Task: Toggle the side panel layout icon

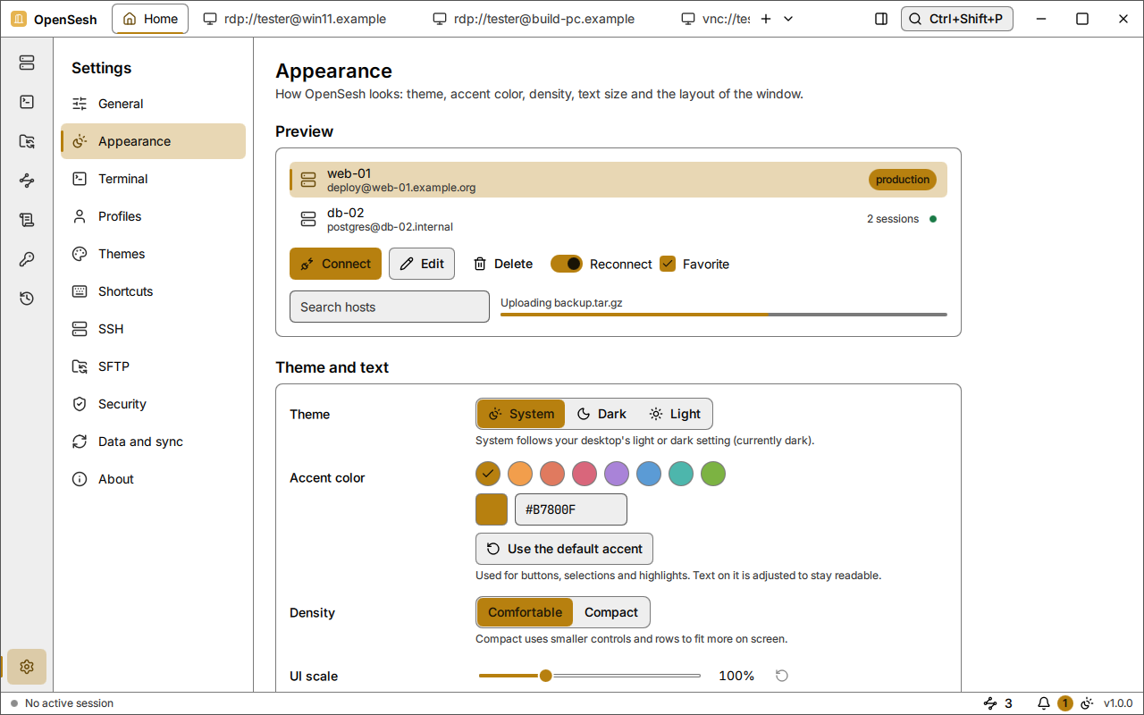Action: [x=881, y=19]
